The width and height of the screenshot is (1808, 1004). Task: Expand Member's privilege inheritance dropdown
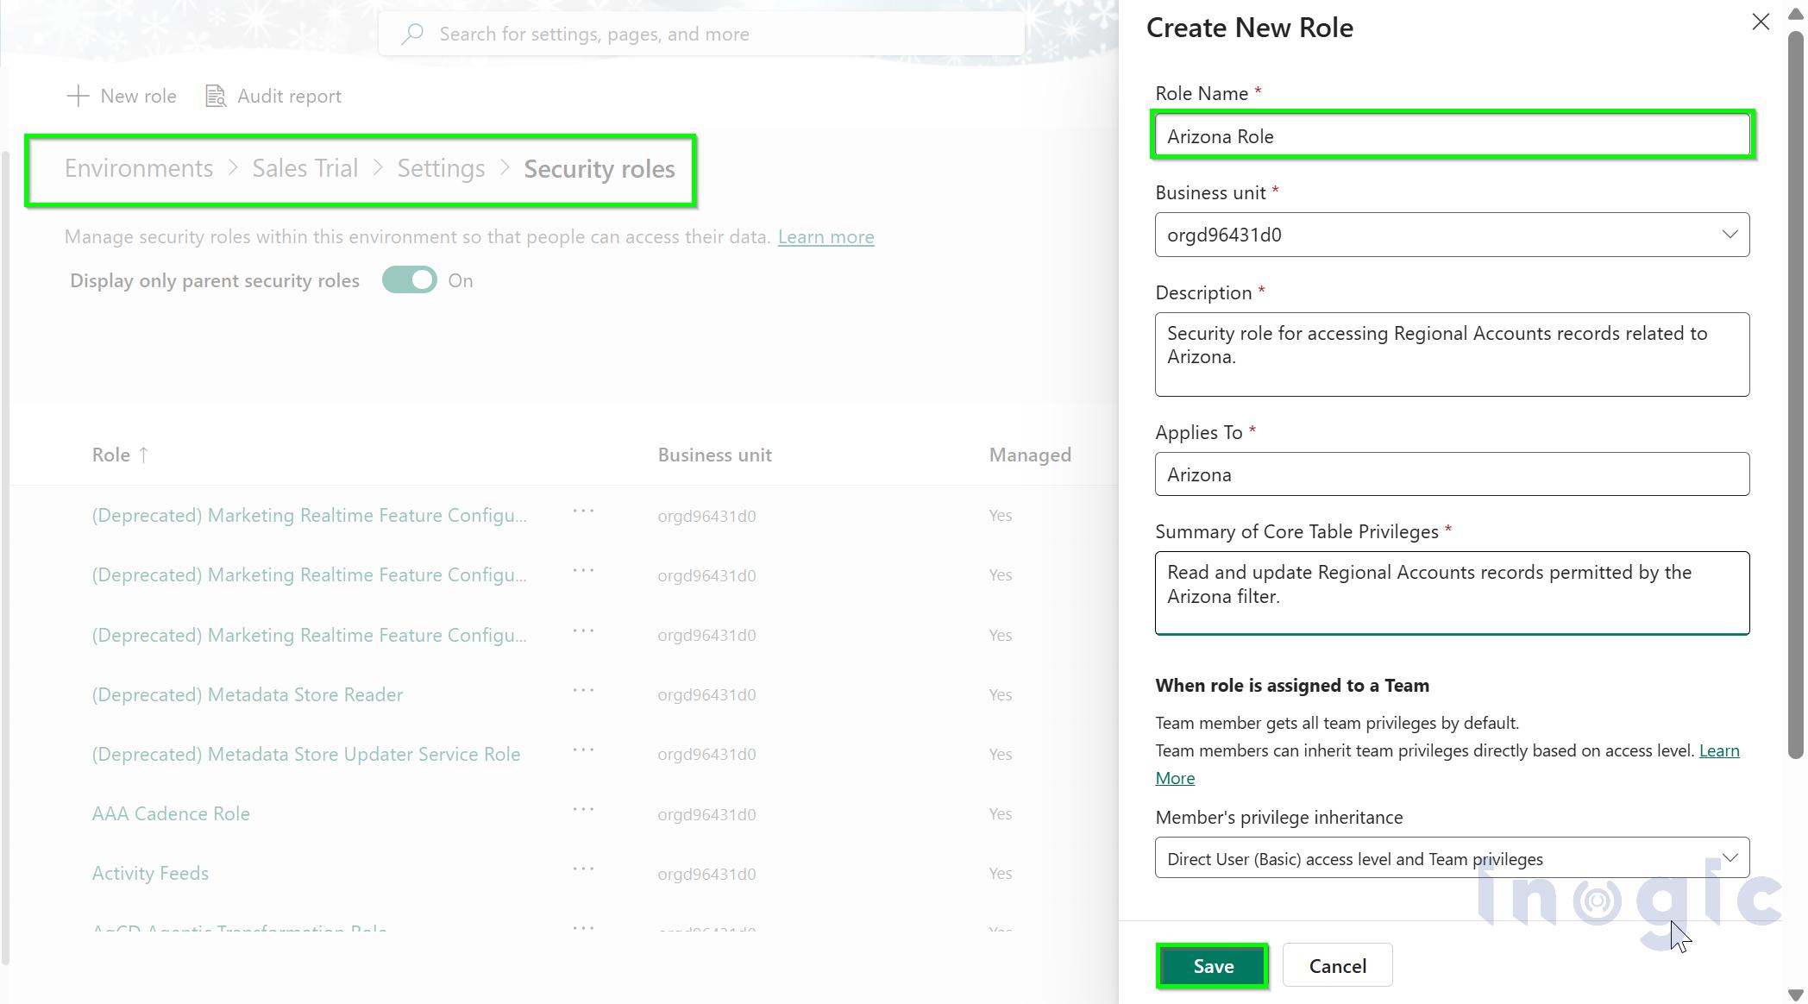click(x=1730, y=858)
